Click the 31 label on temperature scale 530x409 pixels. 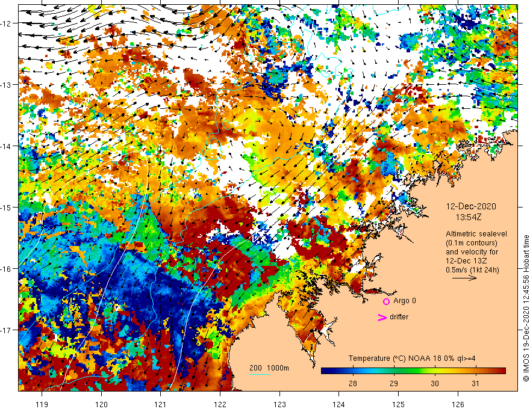[x=476, y=383]
